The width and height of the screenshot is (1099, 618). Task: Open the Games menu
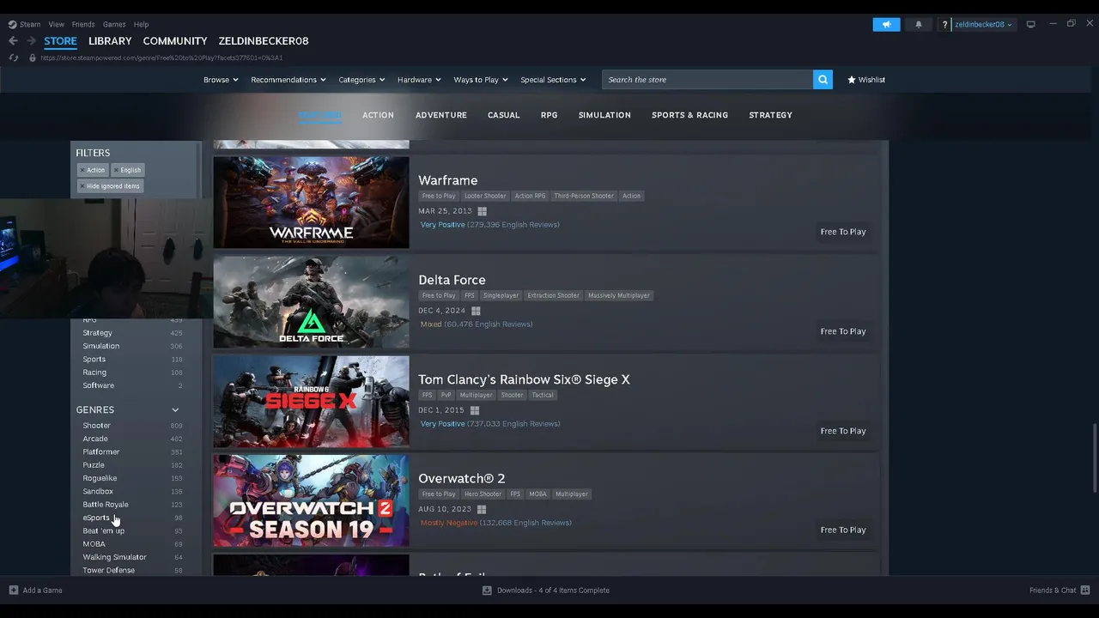pos(114,24)
